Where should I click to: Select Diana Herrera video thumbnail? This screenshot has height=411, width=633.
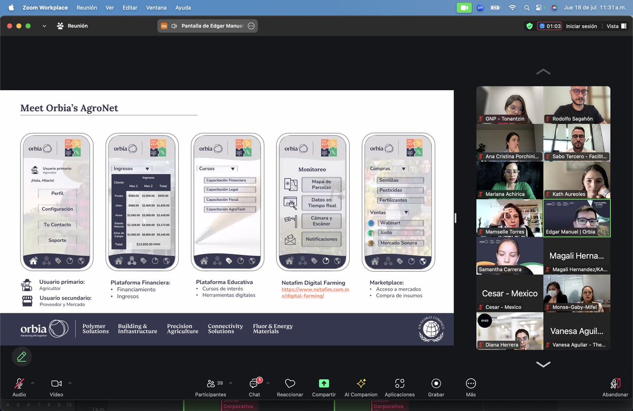[x=510, y=331]
